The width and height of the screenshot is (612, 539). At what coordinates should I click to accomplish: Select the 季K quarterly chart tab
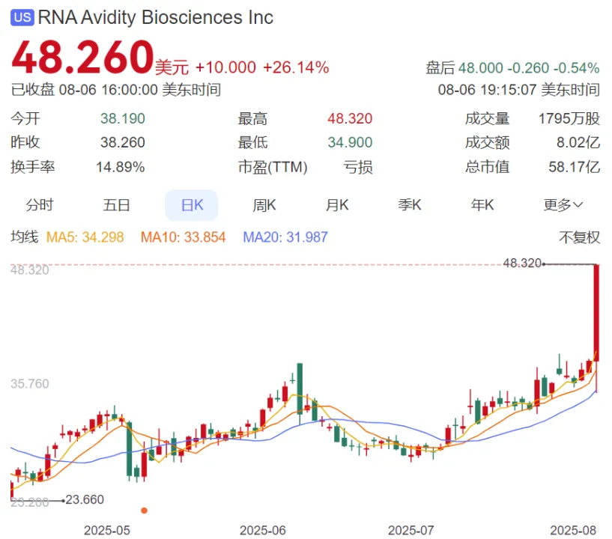410,205
